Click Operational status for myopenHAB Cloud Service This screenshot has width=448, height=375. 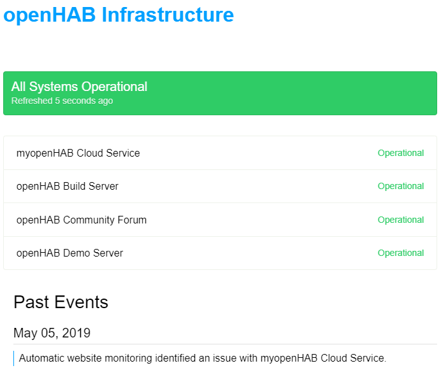[400, 153]
